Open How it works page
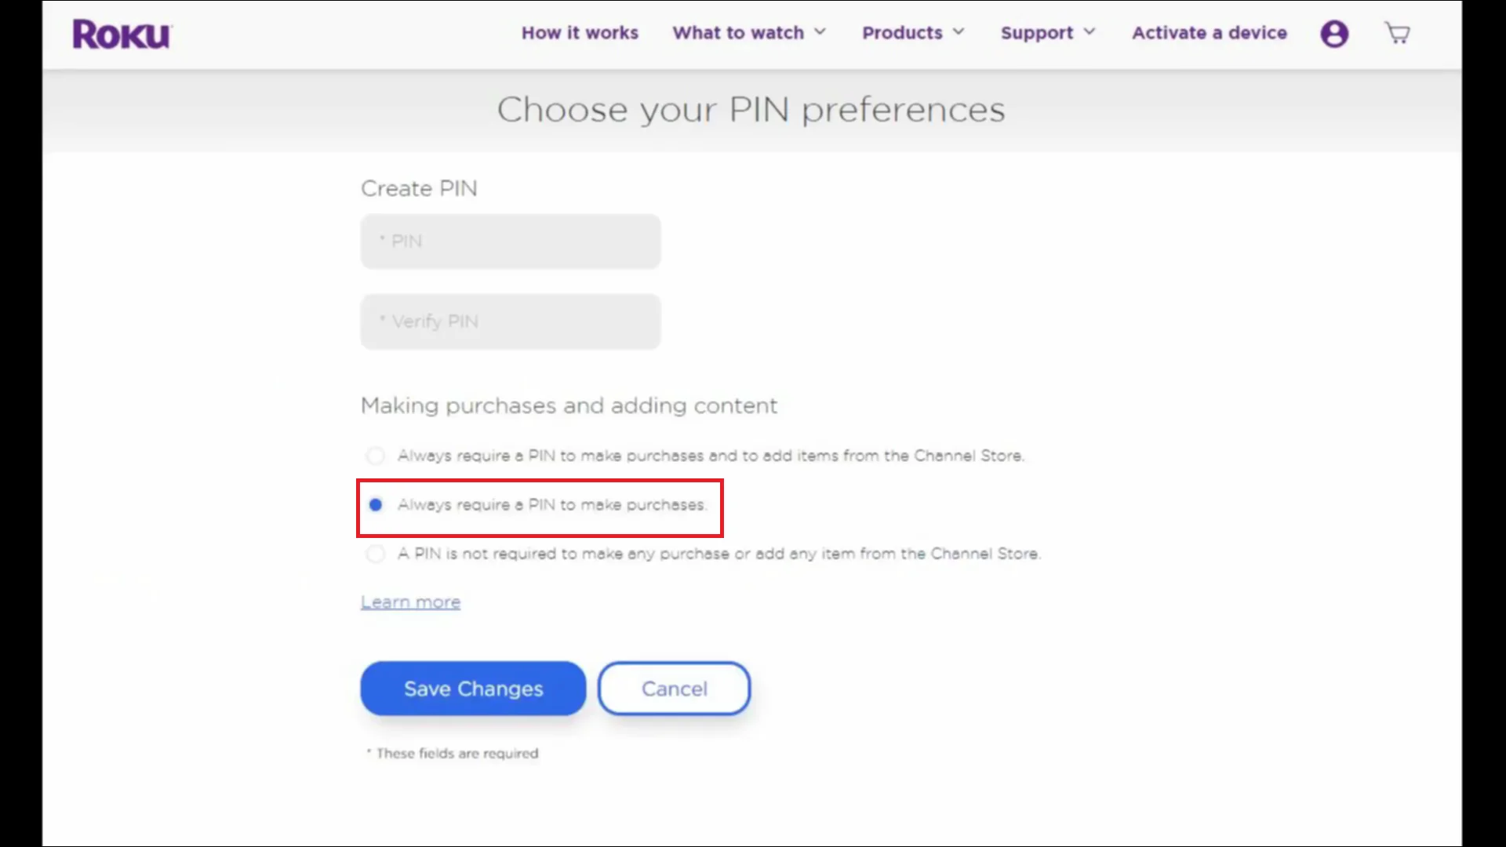 point(580,33)
